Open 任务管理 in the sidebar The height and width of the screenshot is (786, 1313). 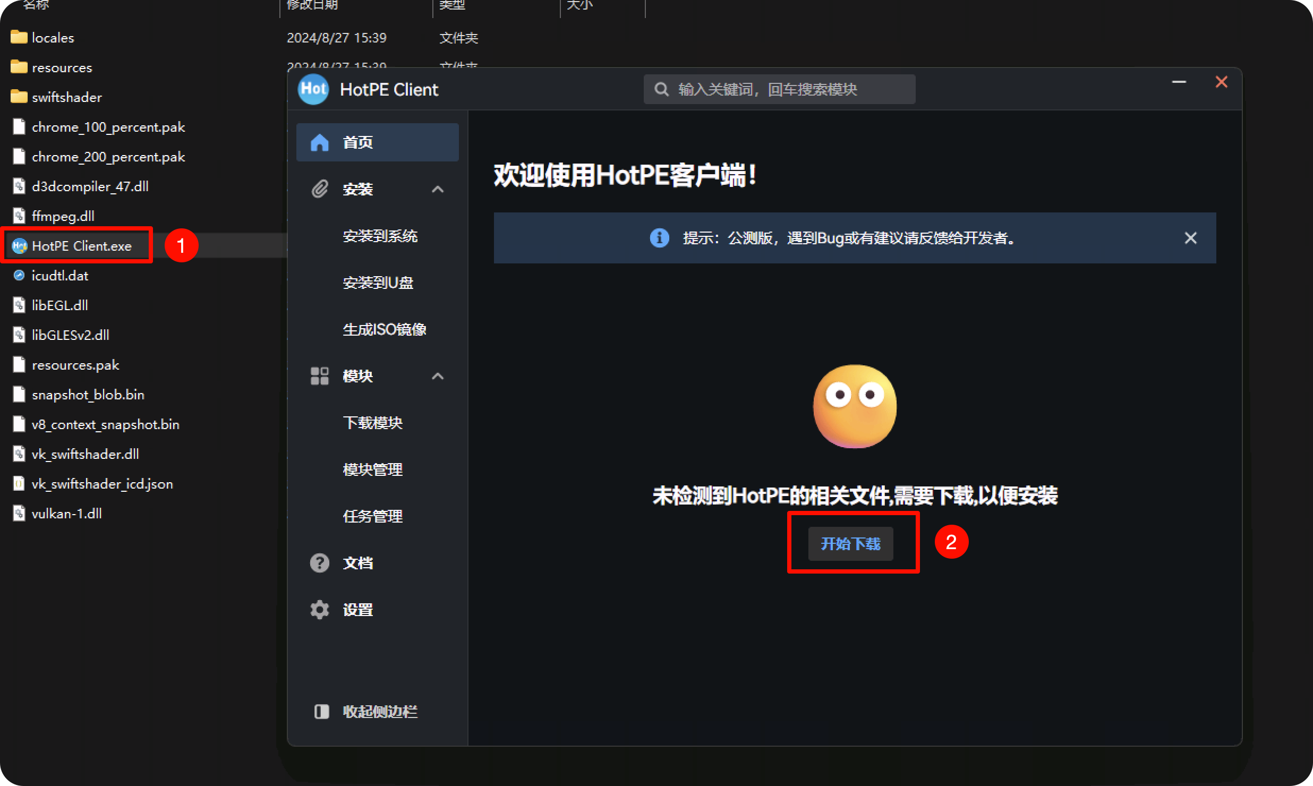(373, 516)
